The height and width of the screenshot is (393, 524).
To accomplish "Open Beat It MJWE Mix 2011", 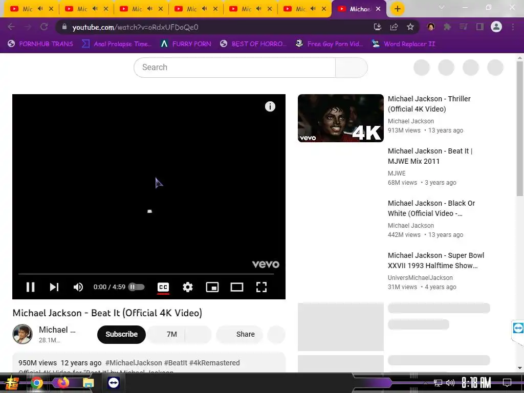I will tap(430, 156).
